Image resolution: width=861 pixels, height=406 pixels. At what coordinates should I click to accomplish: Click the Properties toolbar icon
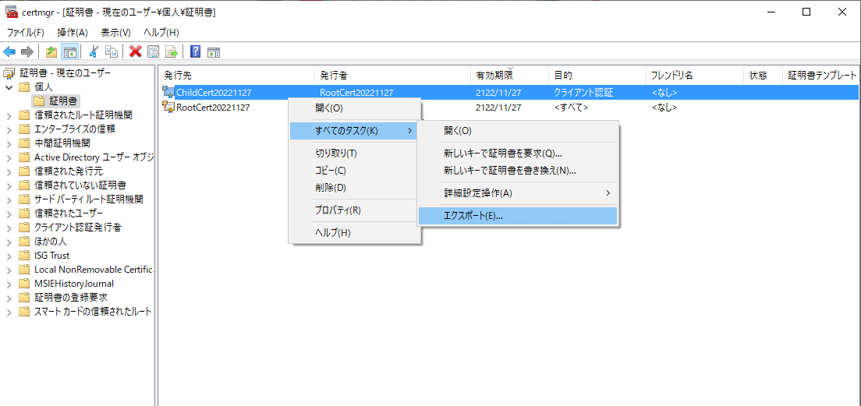pyautogui.click(x=154, y=52)
